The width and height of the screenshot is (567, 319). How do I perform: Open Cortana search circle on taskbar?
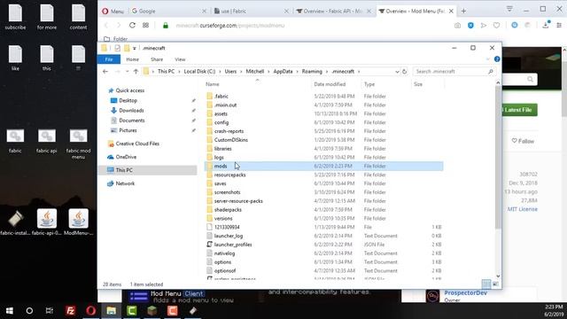coord(29,311)
